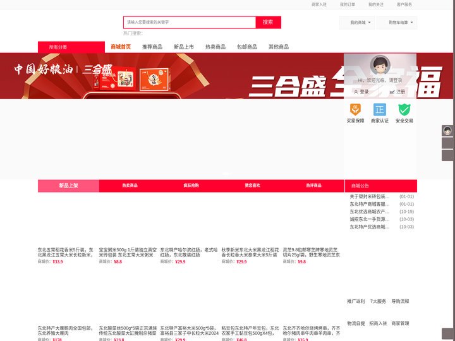Open 我的订单 top link
This screenshot has height=341, width=455.
coord(348,4)
